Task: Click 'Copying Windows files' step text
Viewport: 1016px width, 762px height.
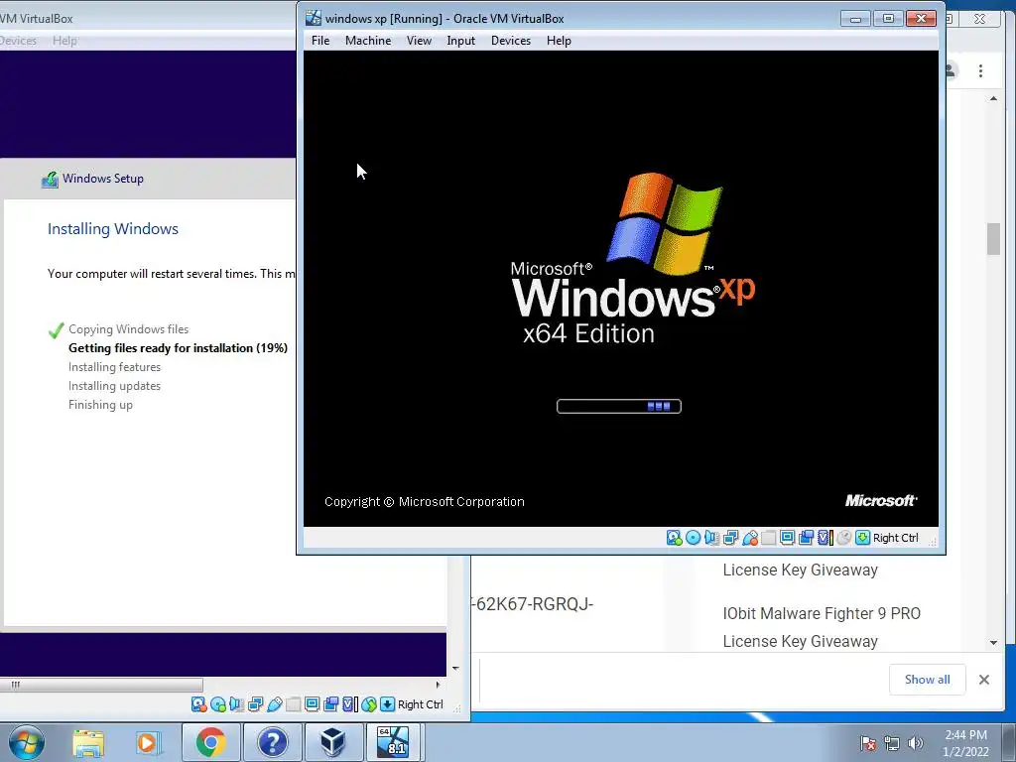Action: [x=128, y=329]
